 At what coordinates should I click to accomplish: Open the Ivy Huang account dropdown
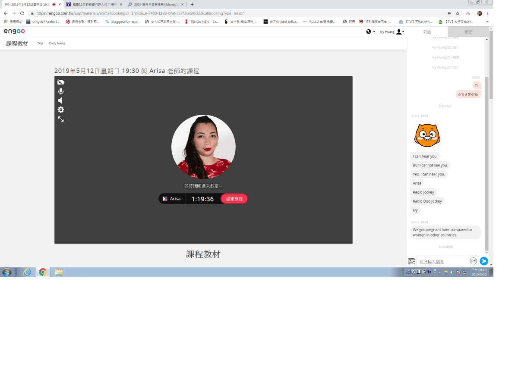click(392, 31)
